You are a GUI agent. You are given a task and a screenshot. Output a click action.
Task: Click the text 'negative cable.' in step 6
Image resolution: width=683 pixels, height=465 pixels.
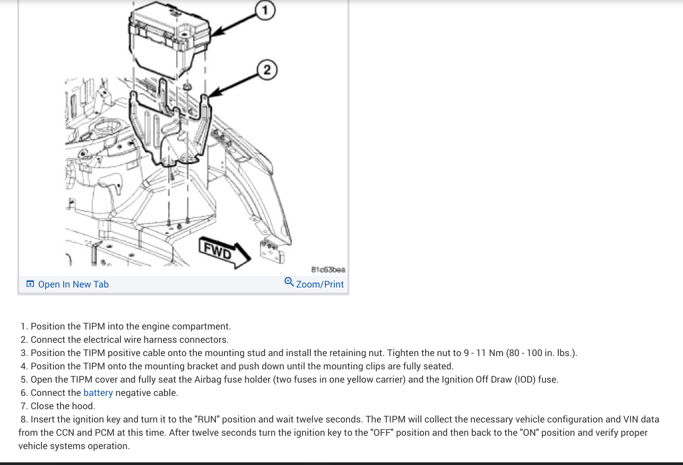[146, 393]
